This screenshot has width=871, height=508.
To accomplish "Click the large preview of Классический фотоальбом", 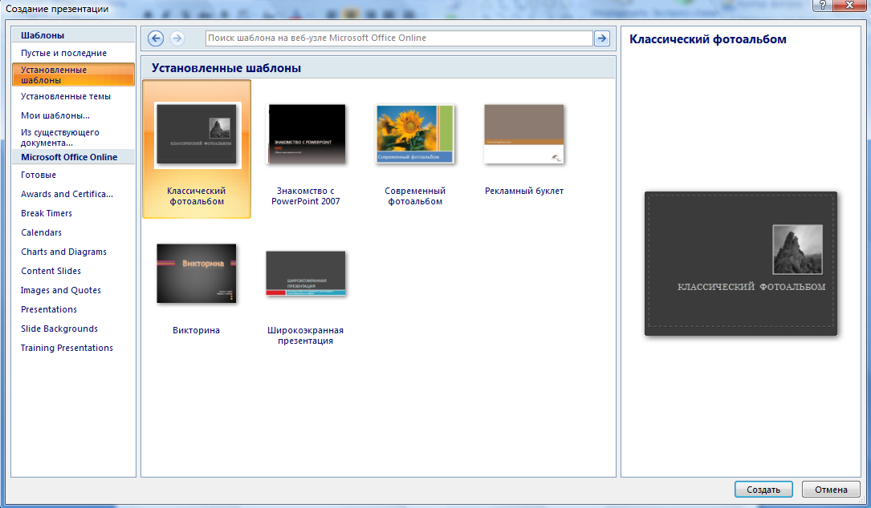I will (x=740, y=264).
